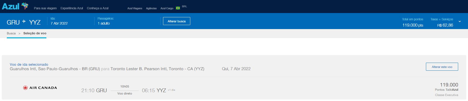Click the 119.000 pts total points
The width and height of the screenshot is (468, 101).
coord(413,25)
